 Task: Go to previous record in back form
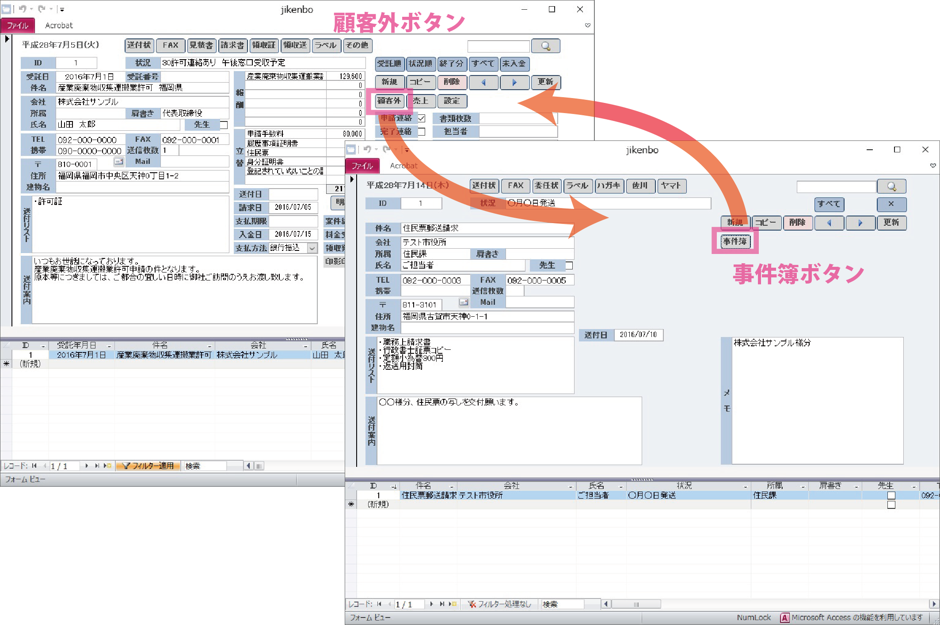[x=483, y=82]
